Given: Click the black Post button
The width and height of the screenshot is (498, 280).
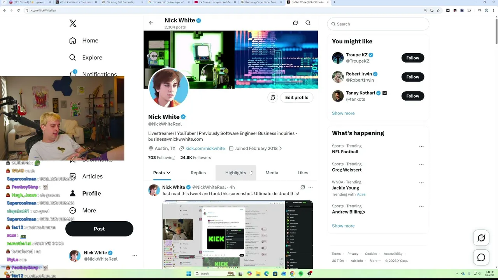Looking at the screenshot, I should pos(99,229).
